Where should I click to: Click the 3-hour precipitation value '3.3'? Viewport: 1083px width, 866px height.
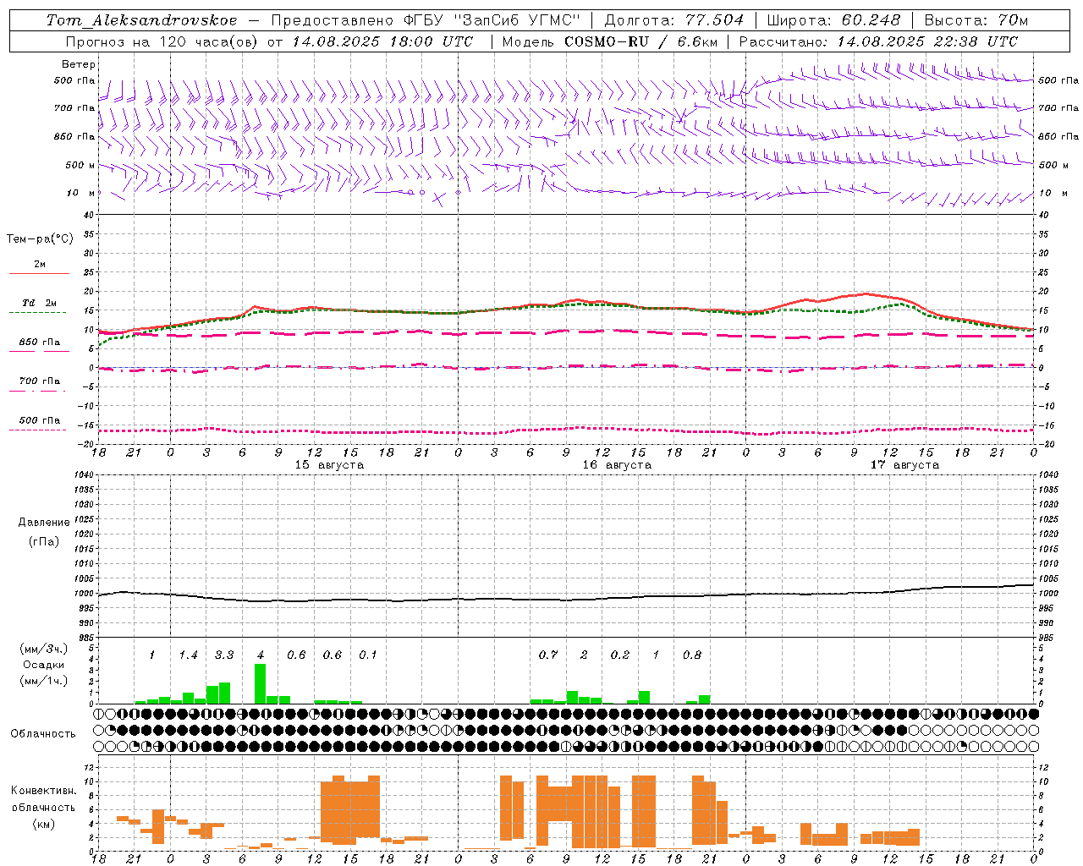224,655
